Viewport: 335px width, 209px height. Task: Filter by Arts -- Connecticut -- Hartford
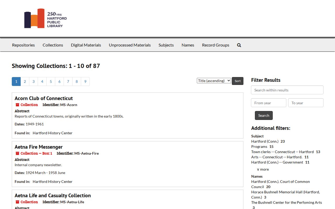[x=277, y=157]
